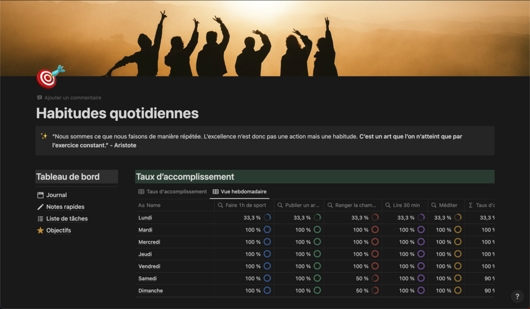Click the Journal calendar icon
Image resolution: width=530 pixels, height=309 pixels.
pyautogui.click(x=40, y=195)
